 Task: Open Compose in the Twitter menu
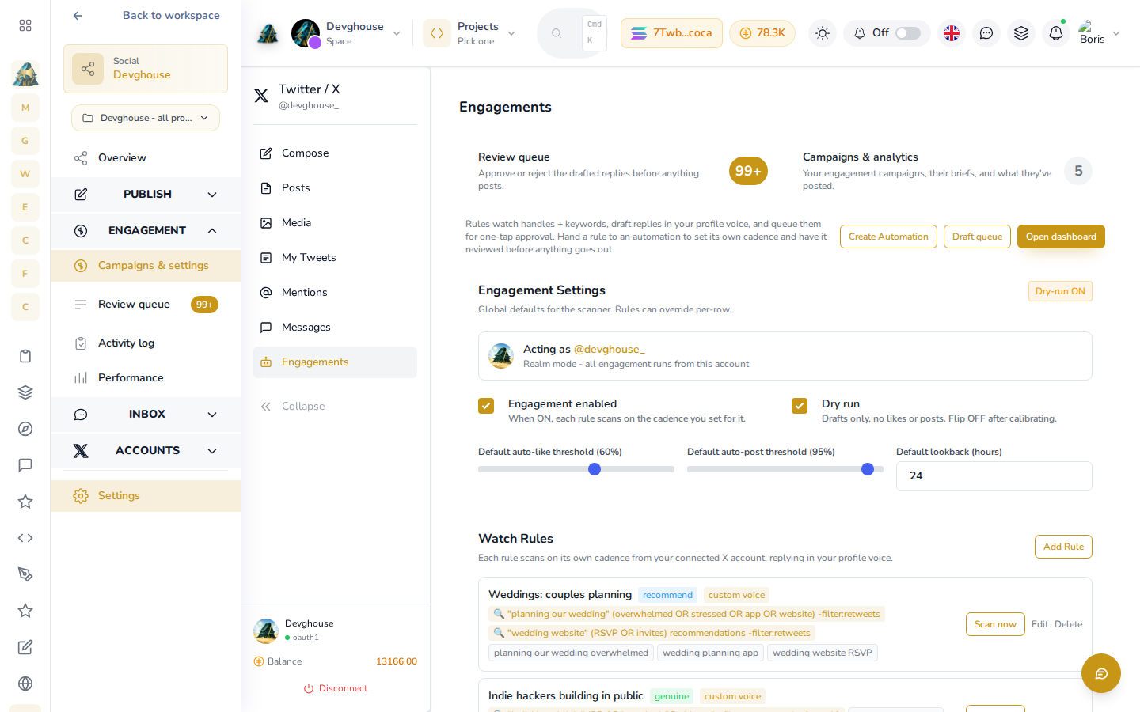(x=335, y=153)
